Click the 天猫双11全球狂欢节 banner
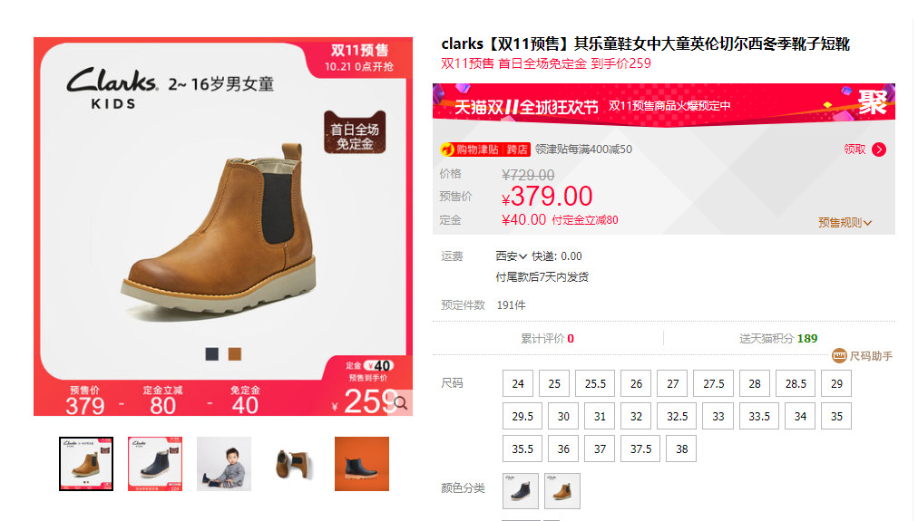This screenshot has width=918, height=521. pyautogui.click(x=664, y=104)
